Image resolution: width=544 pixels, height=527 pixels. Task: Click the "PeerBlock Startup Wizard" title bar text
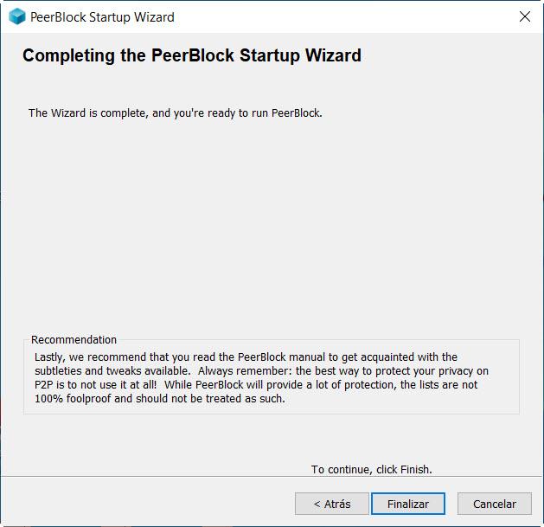click(x=102, y=16)
